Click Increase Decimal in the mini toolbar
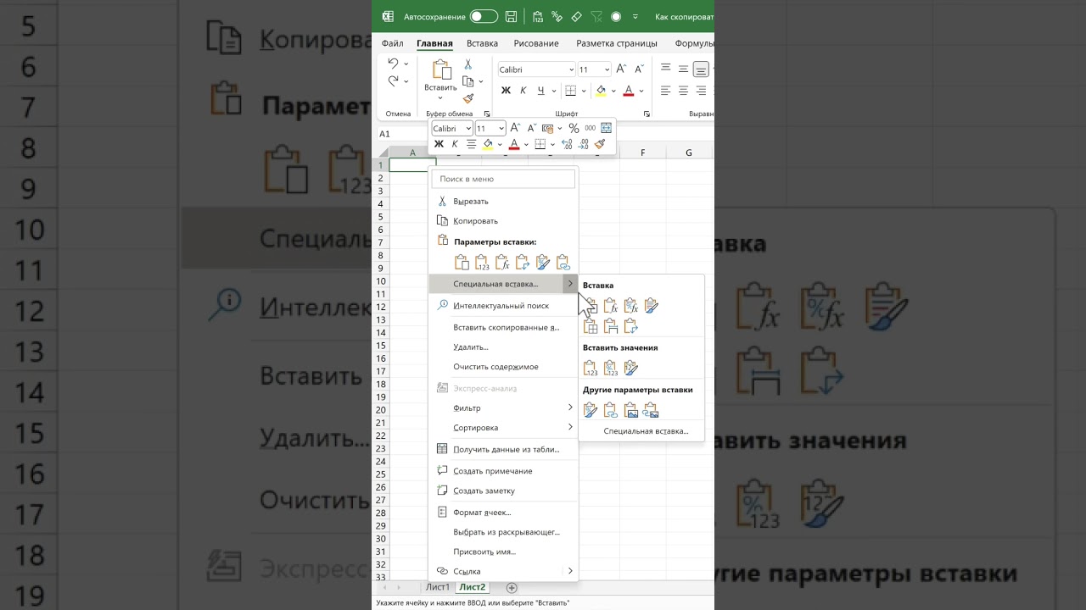The image size is (1086, 610). (x=567, y=145)
